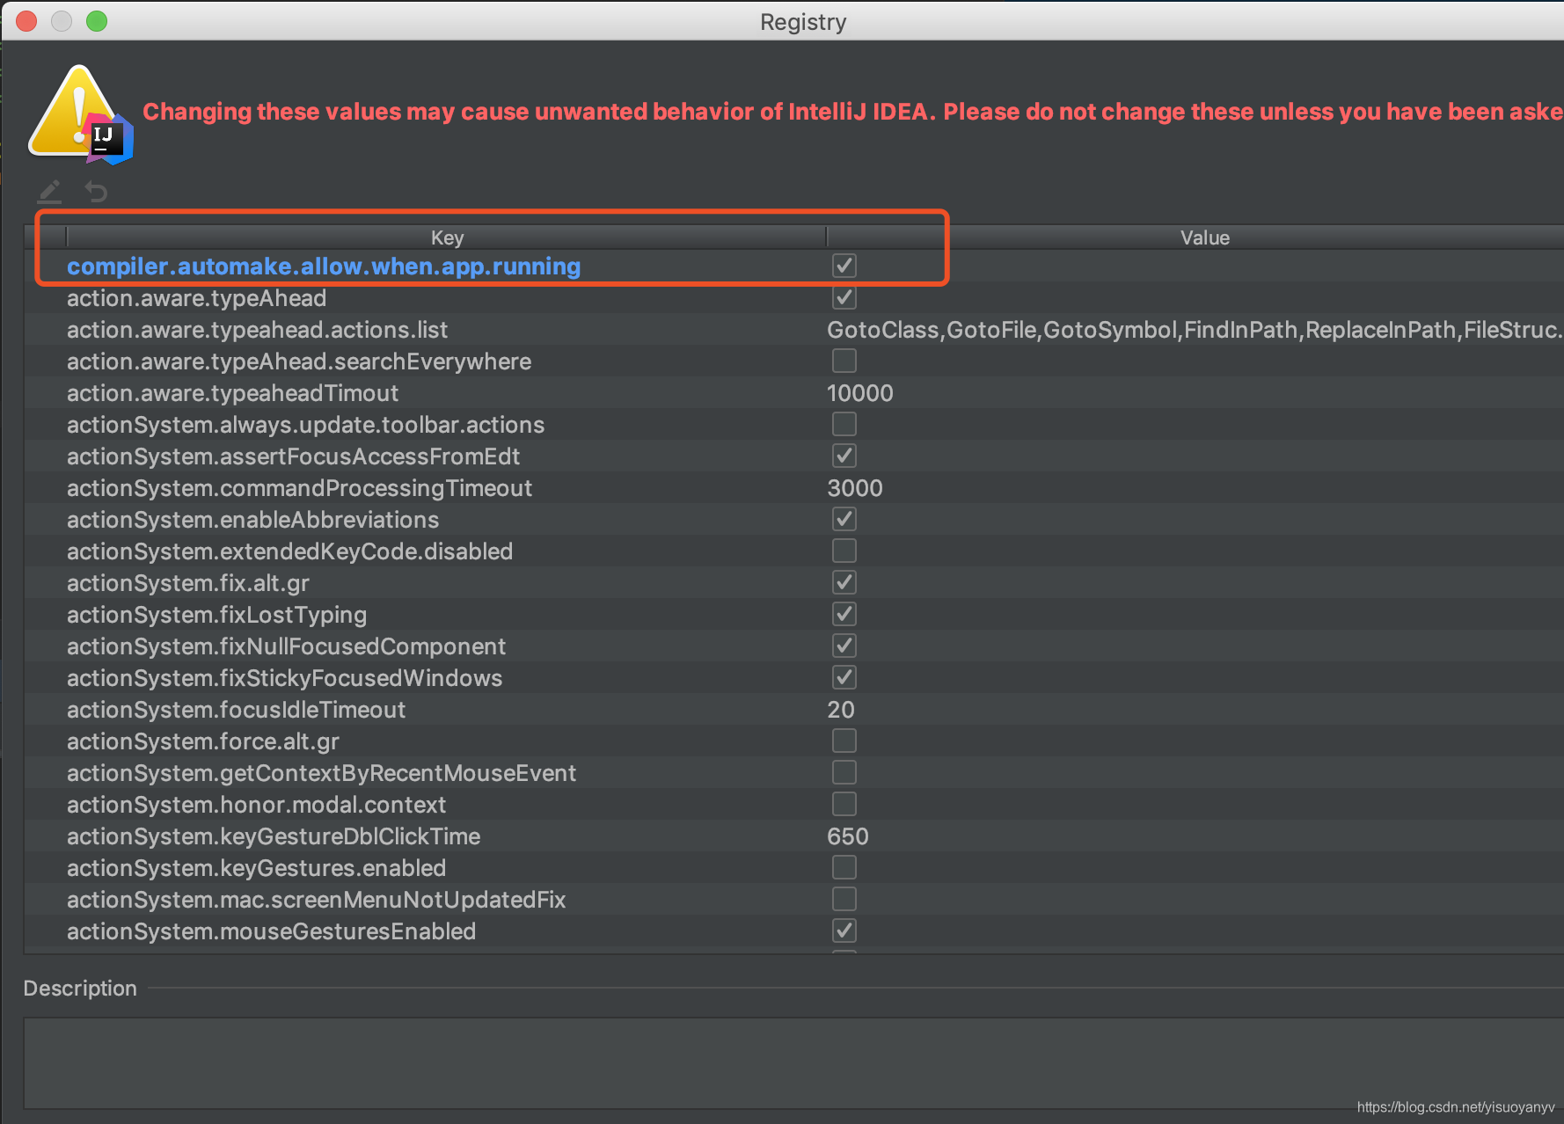Toggle compiler.automake.allow.when.app.running checkbox
Image resolution: width=1564 pixels, height=1124 pixels.
[844, 266]
